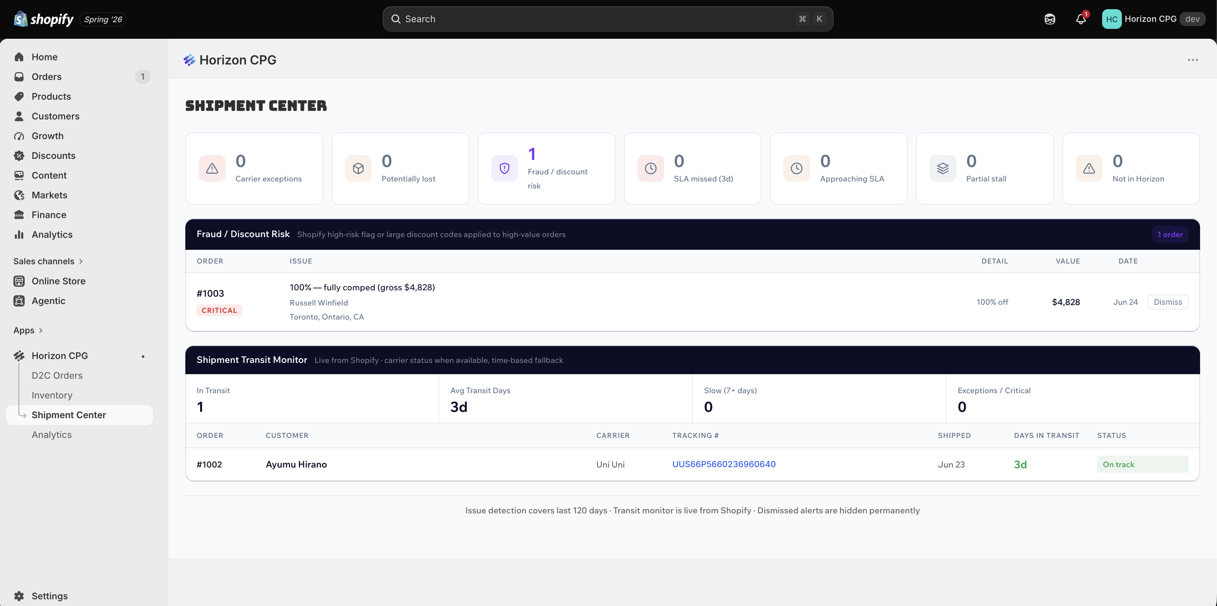
Task: Click the Online Store storefront icon
Action: (x=19, y=281)
